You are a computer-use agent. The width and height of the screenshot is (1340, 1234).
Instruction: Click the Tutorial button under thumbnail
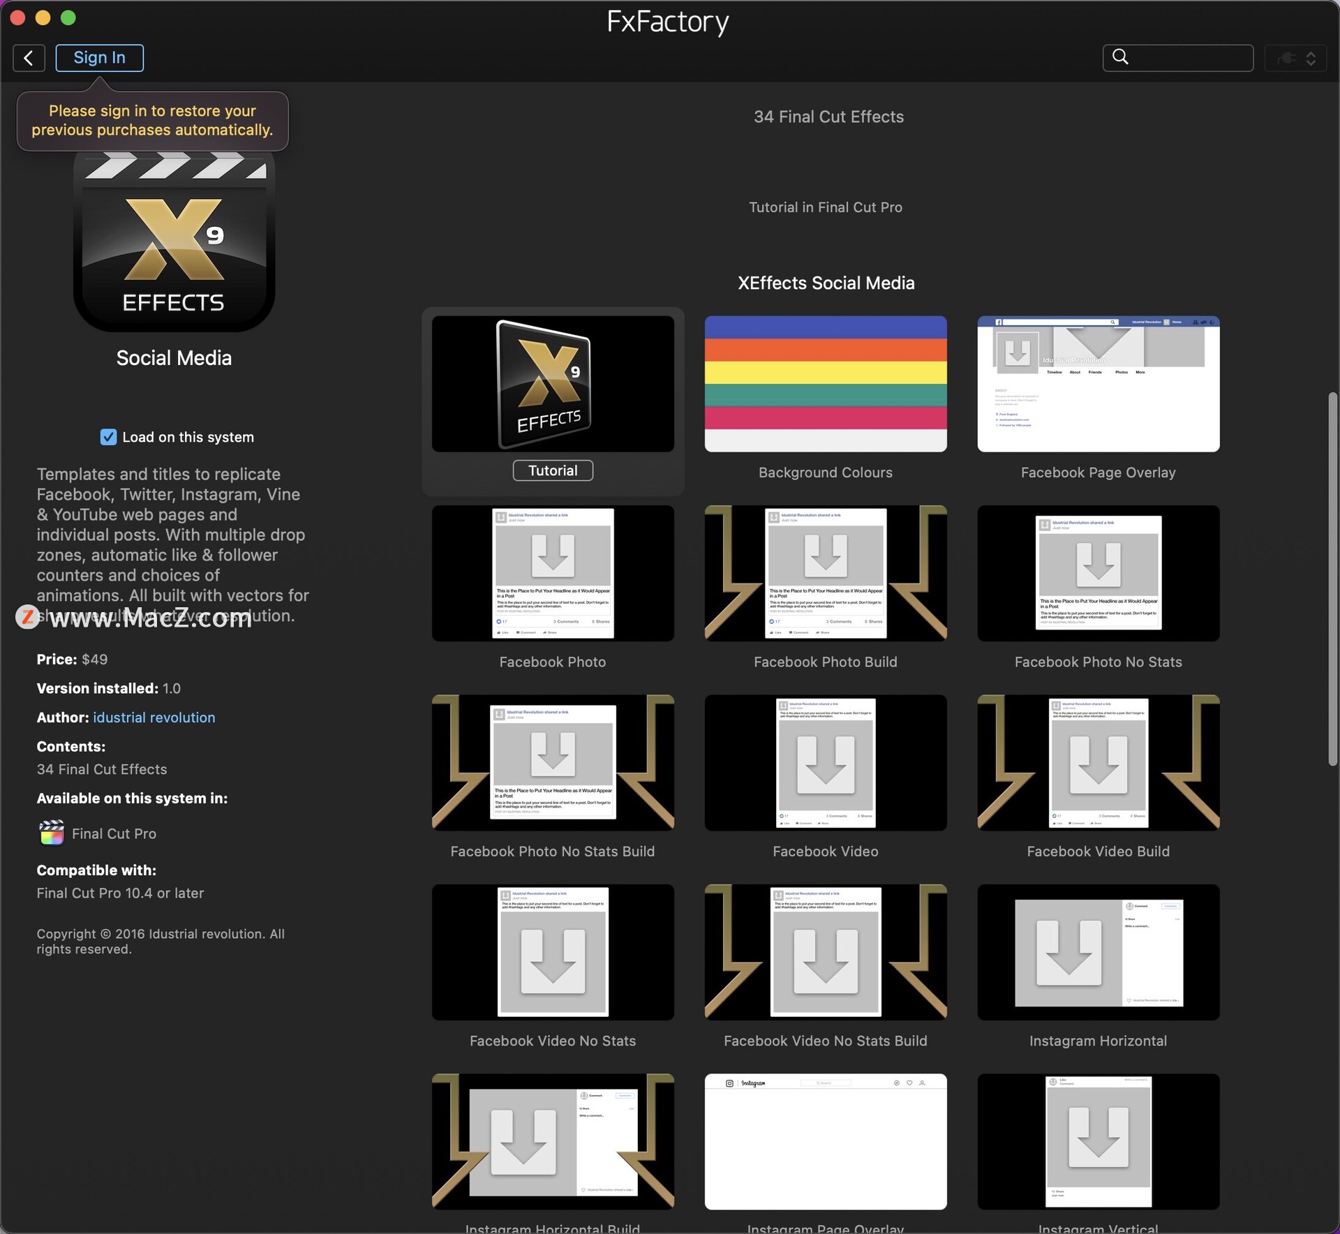point(552,470)
